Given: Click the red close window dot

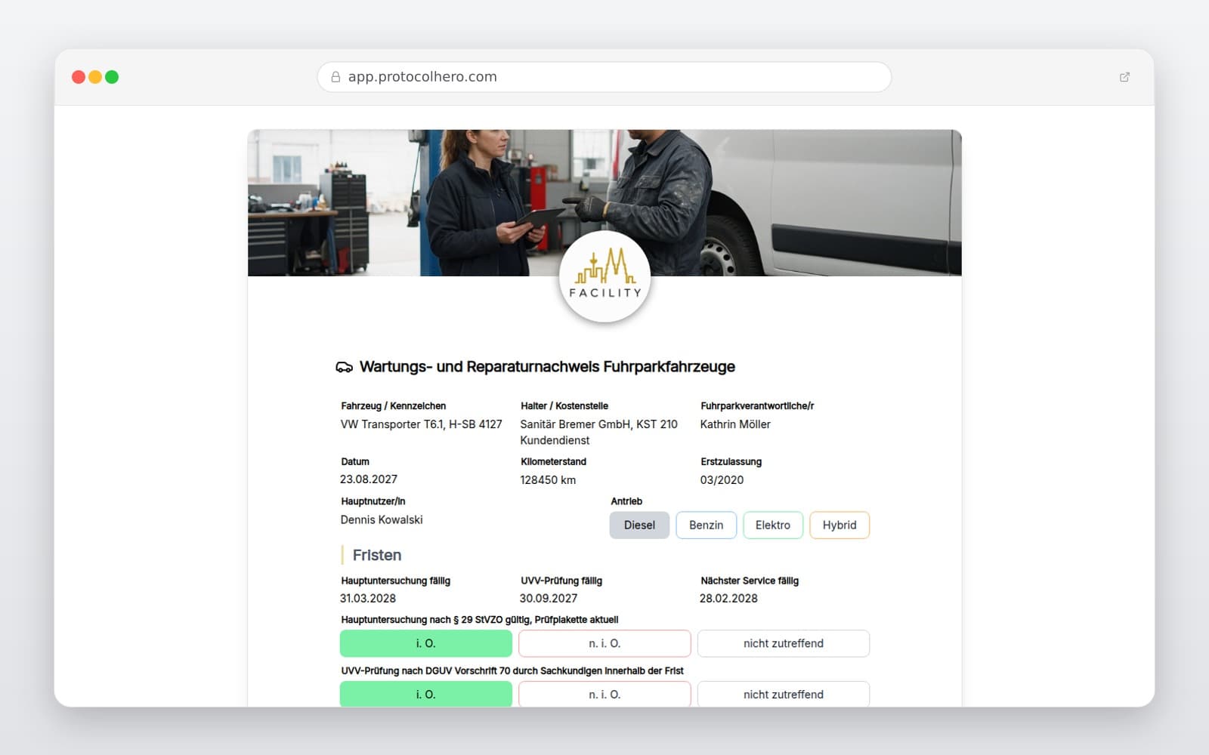Looking at the screenshot, I should tap(78, 77).
